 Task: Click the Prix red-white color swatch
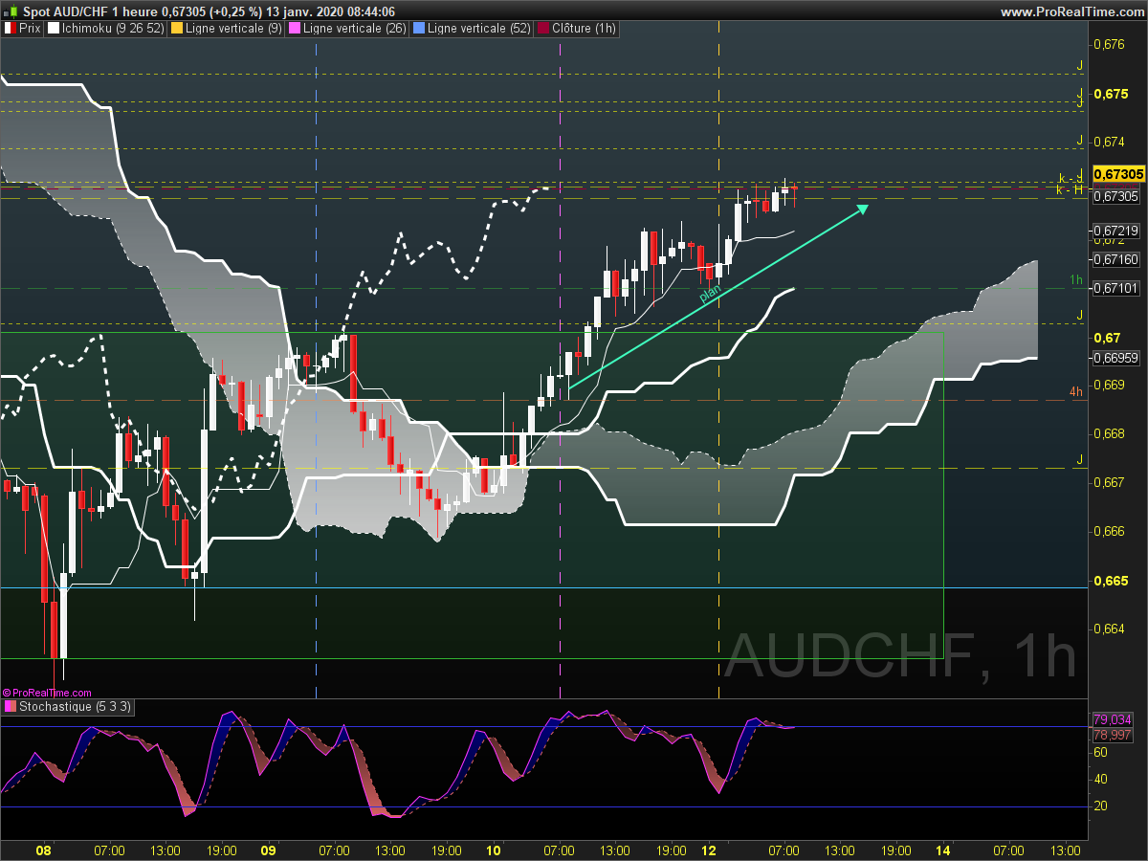coord(10,29)
